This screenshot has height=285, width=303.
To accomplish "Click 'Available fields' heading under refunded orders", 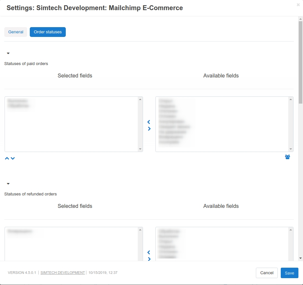I will pos(221,206).
